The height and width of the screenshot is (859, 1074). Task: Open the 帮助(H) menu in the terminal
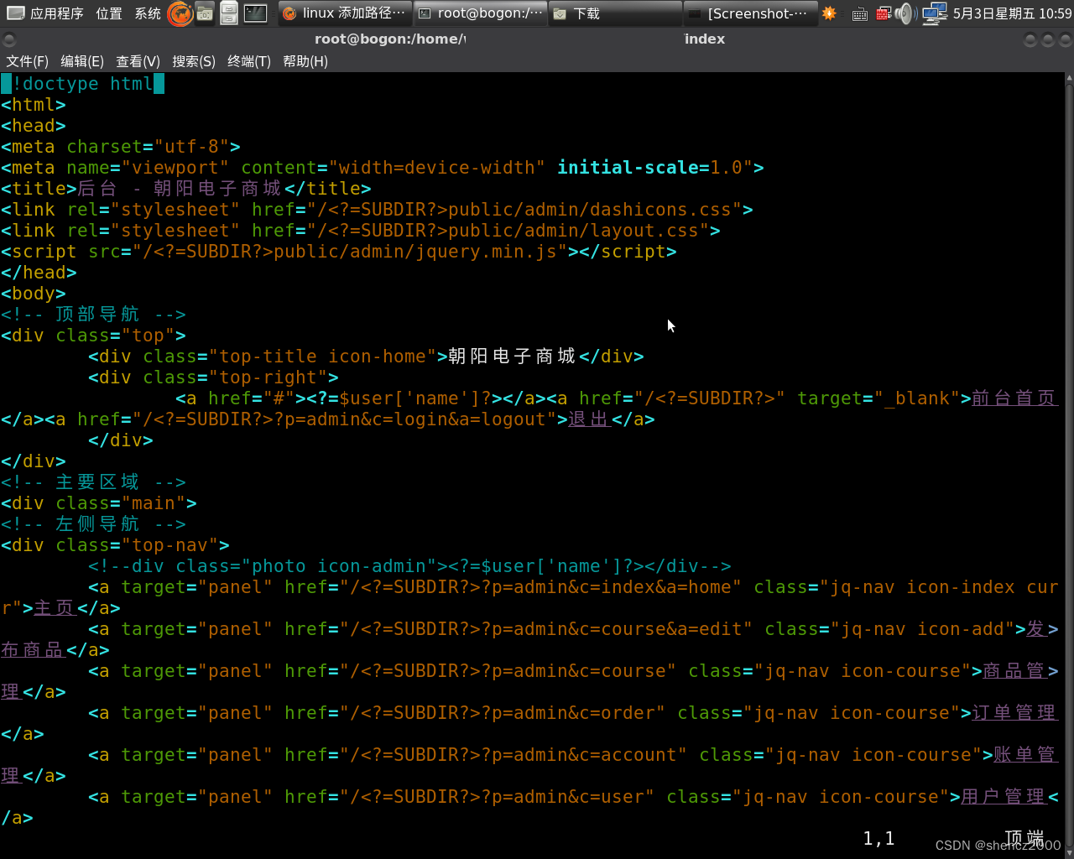point(305,61)
